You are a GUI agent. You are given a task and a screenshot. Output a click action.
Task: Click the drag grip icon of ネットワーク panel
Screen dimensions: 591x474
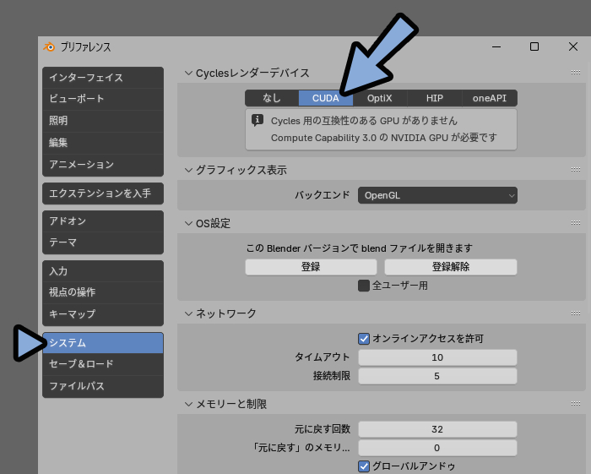pos(576,313)
